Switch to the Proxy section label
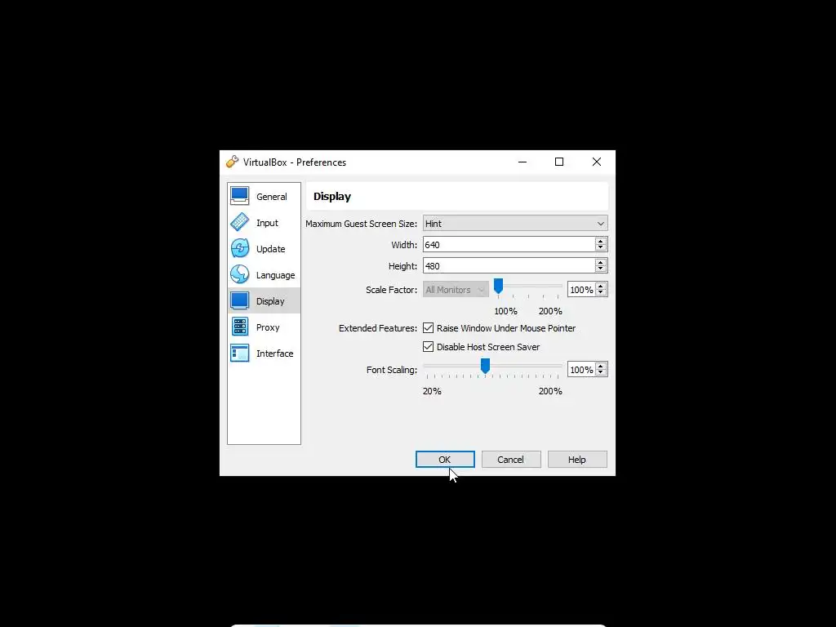This screenshot has height=627, width=836. pos(268,327)
